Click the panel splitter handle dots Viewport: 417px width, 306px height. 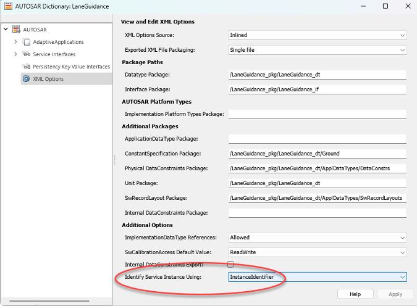[x=115, y=160]
